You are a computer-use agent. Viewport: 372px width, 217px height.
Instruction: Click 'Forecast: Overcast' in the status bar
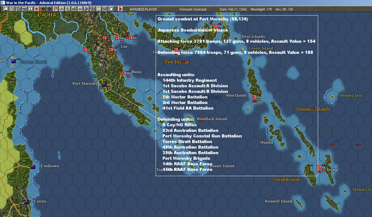pyautogui.click(x=193, y=9)
